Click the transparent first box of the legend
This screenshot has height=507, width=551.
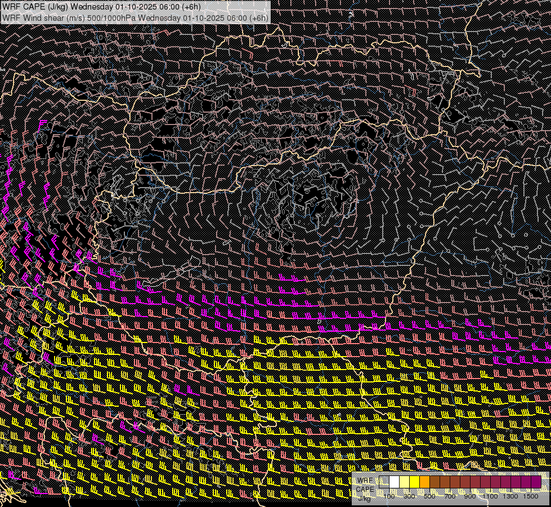pos(384,482)
